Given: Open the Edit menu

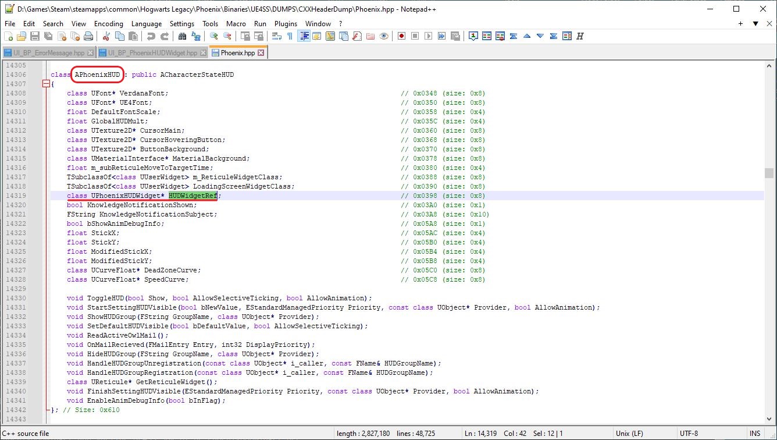Looking at the screenshot, I should 29,24.
